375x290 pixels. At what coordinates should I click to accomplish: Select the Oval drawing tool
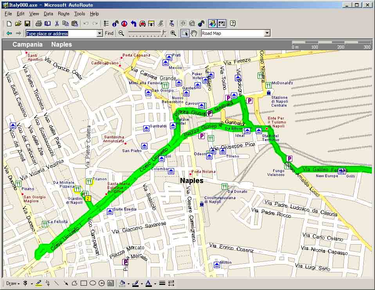[92, 284]
